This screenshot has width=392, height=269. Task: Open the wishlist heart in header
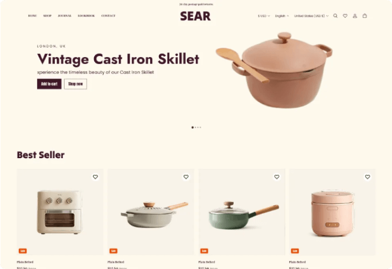tap(345, 16)
